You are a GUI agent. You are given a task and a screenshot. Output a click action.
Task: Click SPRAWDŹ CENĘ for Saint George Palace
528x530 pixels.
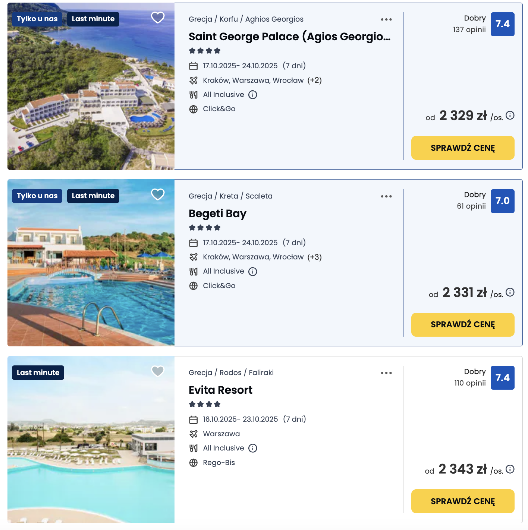pos(462,148)
